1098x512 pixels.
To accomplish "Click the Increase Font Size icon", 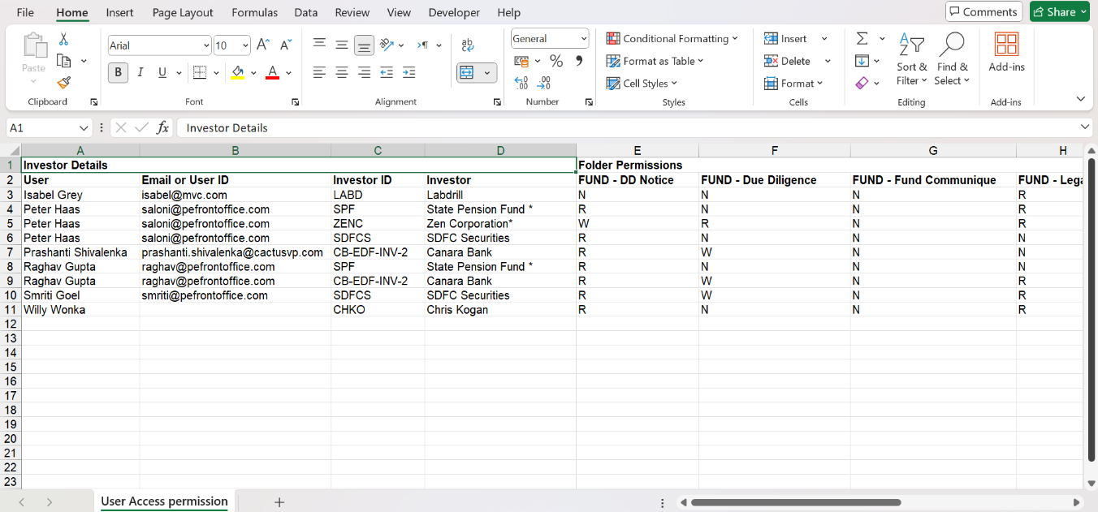I will click(x=263, y=45).
